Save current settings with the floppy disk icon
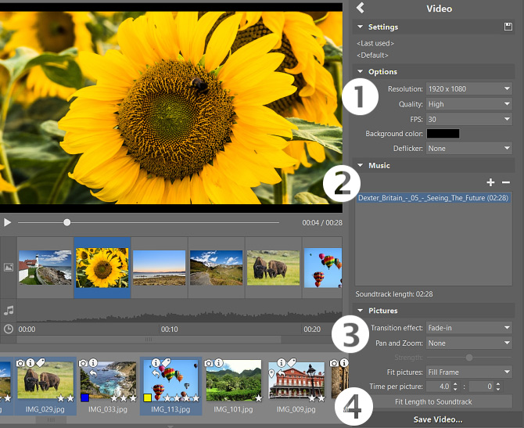The height and width of the screenshot is (428, 524). (508, 27)
